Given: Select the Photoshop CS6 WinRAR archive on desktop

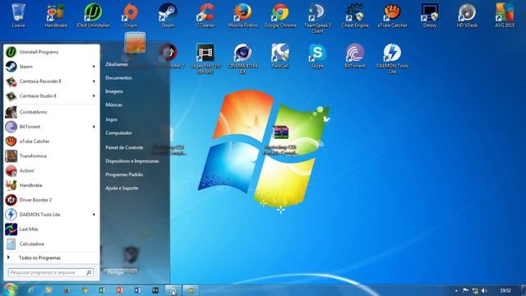Looking at the screenshot, I should tap(280, 140).
